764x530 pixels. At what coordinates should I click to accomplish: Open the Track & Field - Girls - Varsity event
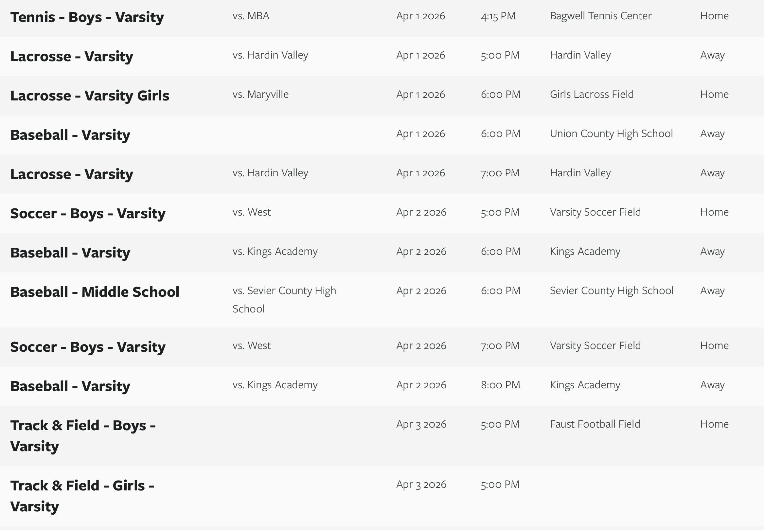(x=82, y=496)
